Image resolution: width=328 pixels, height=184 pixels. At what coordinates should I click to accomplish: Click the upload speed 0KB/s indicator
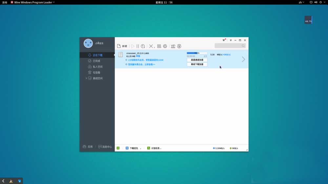tap(234, 148)
